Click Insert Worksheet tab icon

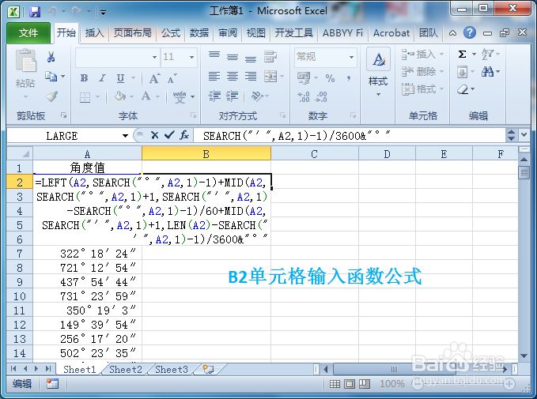tap(208, 370)
